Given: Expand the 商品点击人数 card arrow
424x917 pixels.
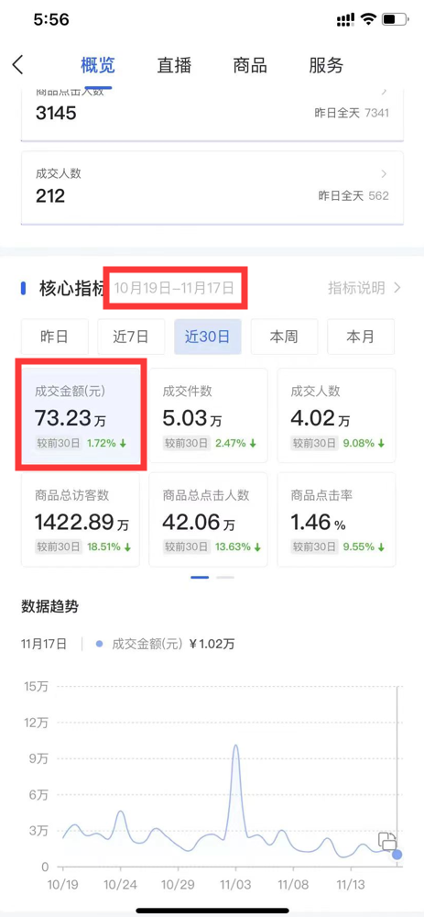Looking at the screenshot, I should (384, 91).
